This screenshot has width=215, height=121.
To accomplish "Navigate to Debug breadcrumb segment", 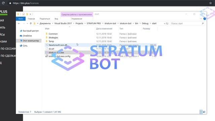I will coord(145,24).
